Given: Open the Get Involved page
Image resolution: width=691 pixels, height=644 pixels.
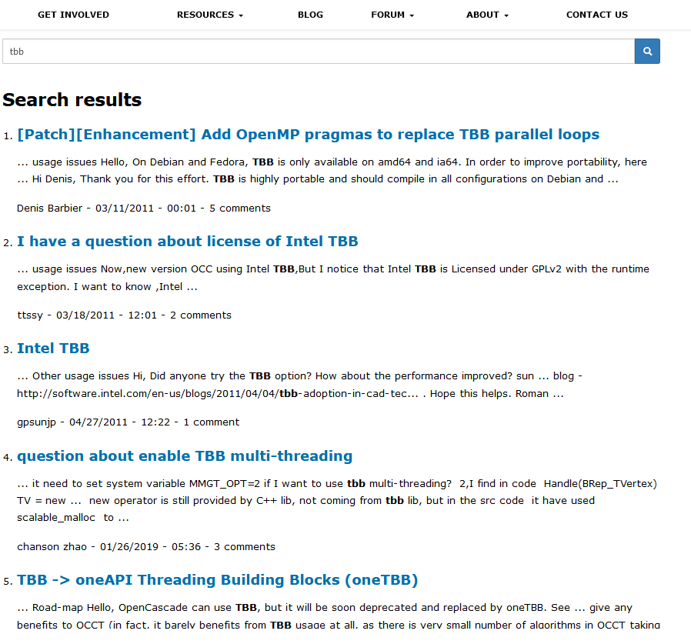Looking at the screenshot, I should point(73,15).
